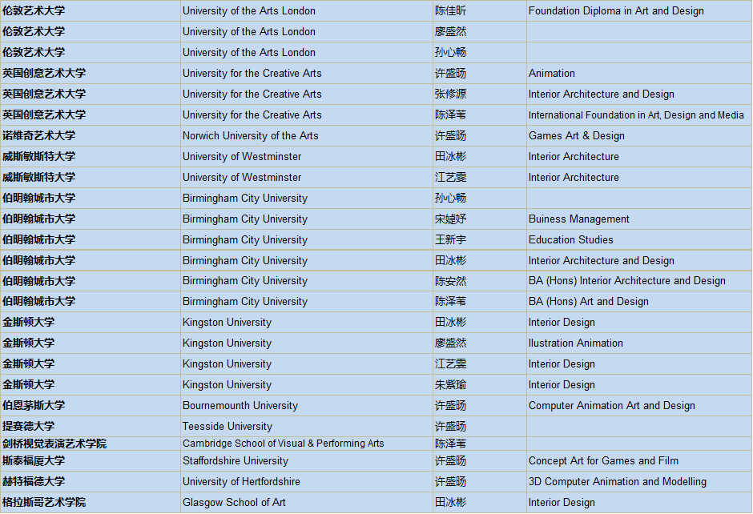
Task: Select 'Birmingham City University' in the Education Studies row
Action: click(244, 239)
